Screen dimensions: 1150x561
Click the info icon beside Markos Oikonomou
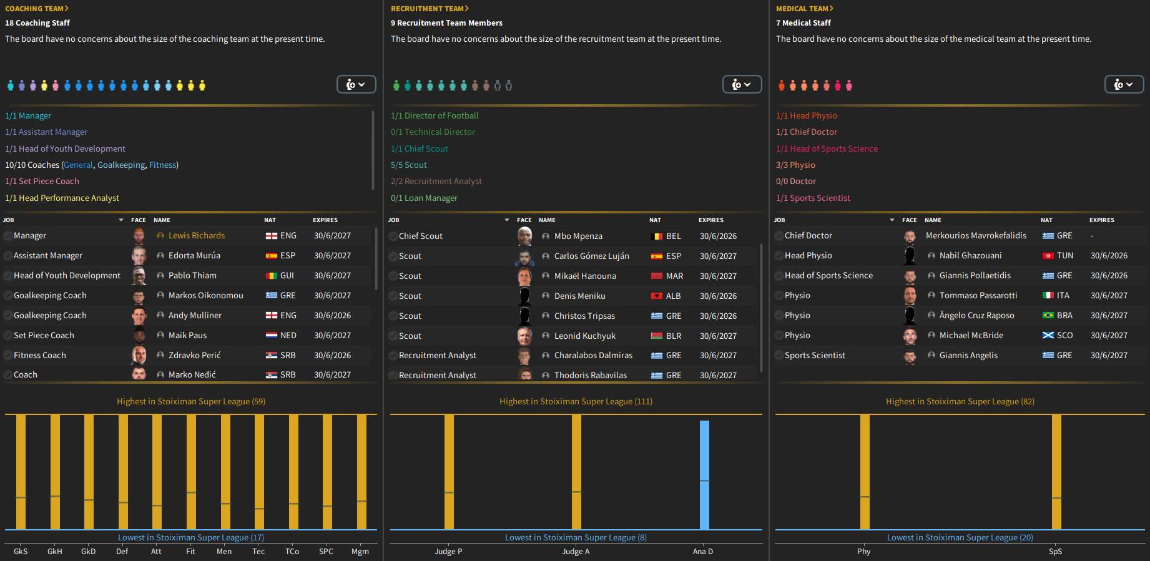(x=160, y=296)
